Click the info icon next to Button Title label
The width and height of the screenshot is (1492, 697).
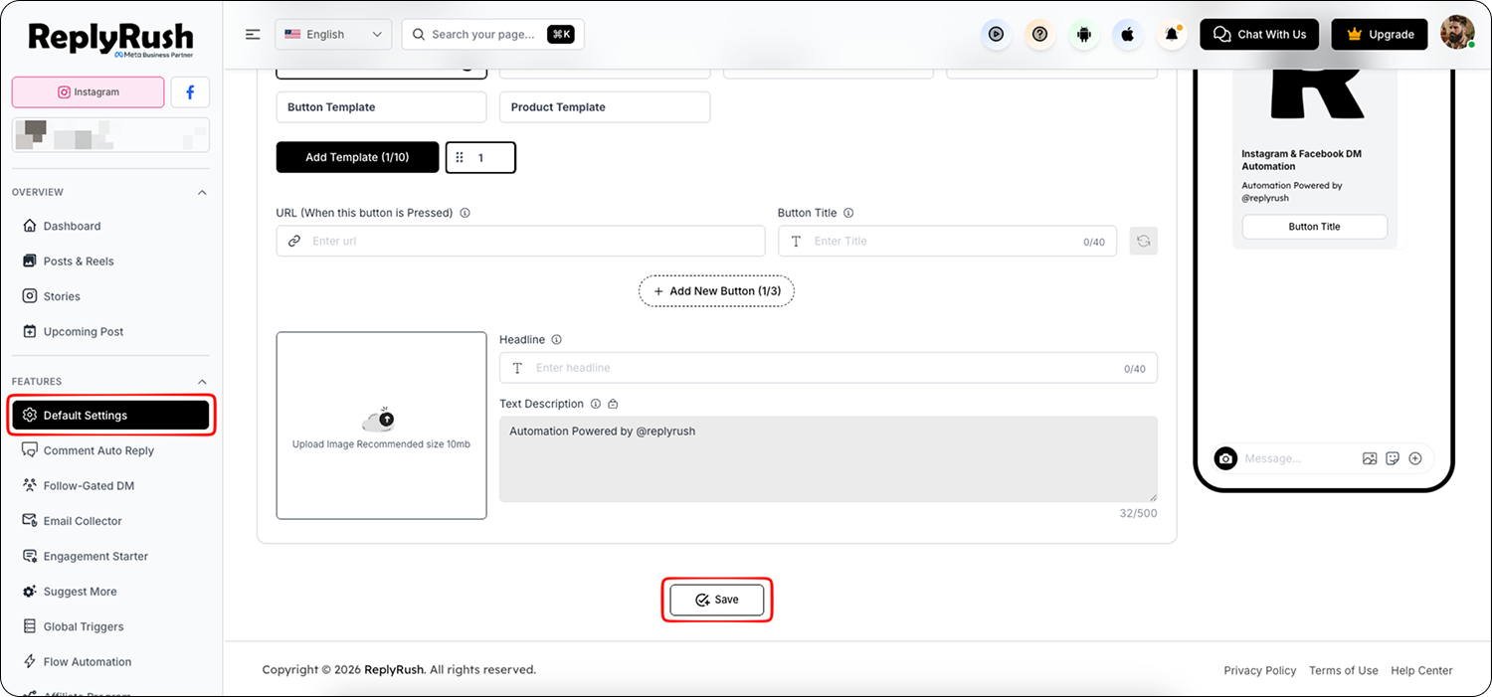point(848,213)
